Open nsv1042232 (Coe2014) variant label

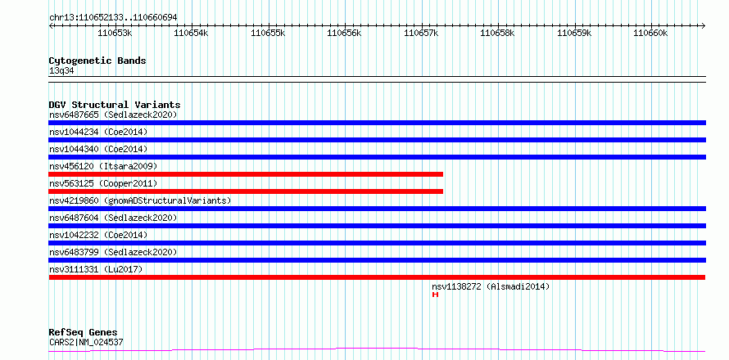(x=98, y=235)
